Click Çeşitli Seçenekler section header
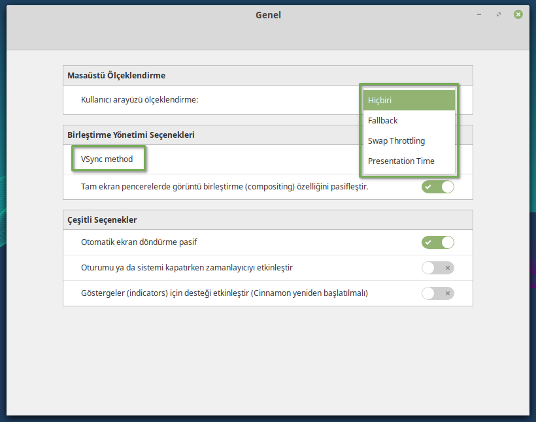 click(x=102, y=219)
